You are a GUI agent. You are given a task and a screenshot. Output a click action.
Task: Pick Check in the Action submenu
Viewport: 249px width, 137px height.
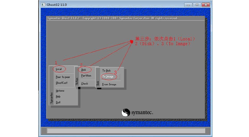[85, 84]
